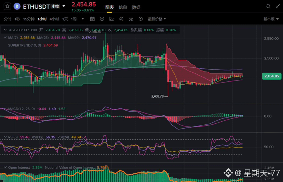Open the 最新价格 price type dropdown
Screen dimensions: 283x182
[157, 19]
